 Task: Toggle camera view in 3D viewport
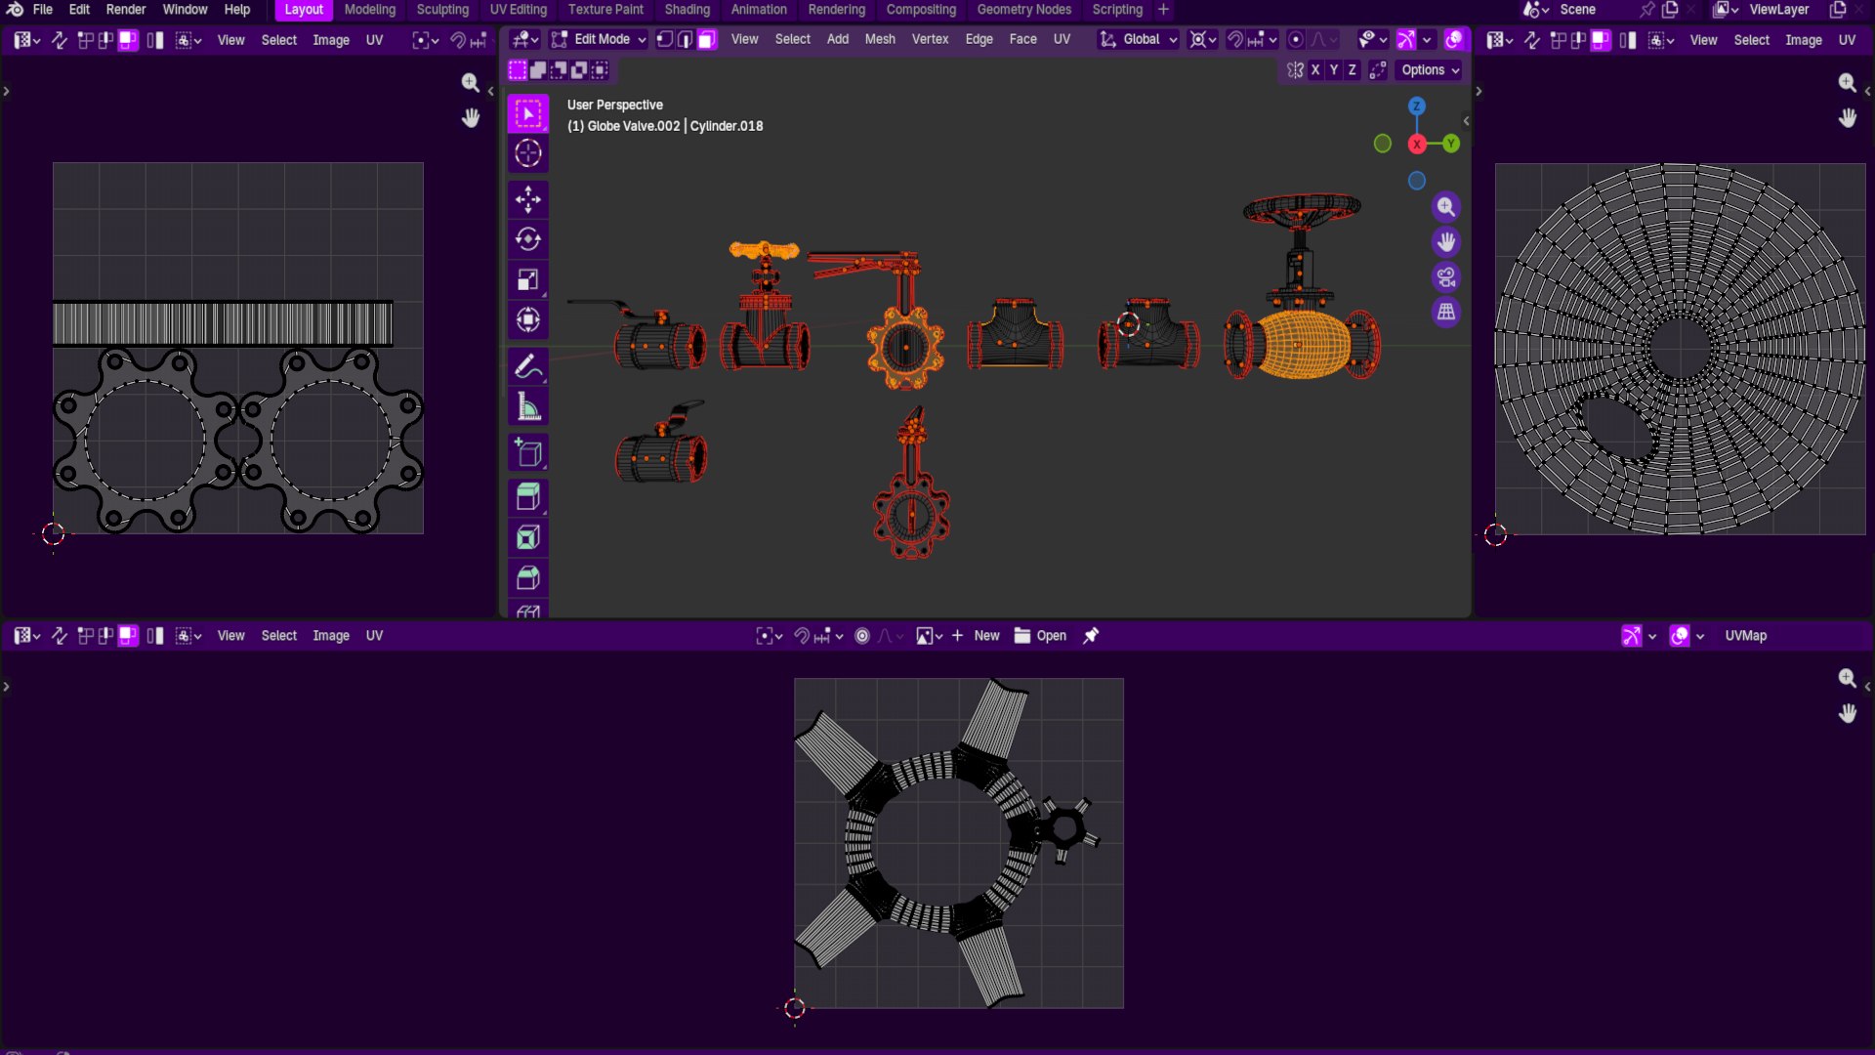1446,277
